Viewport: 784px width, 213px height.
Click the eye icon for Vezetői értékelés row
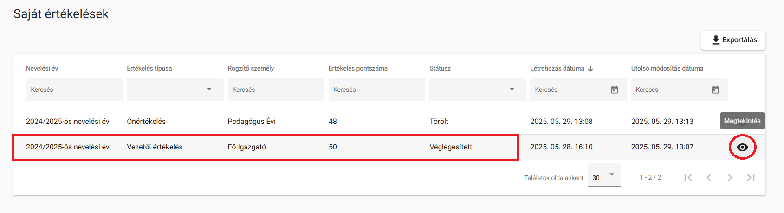pyautogui.click(x=742, y=147)
